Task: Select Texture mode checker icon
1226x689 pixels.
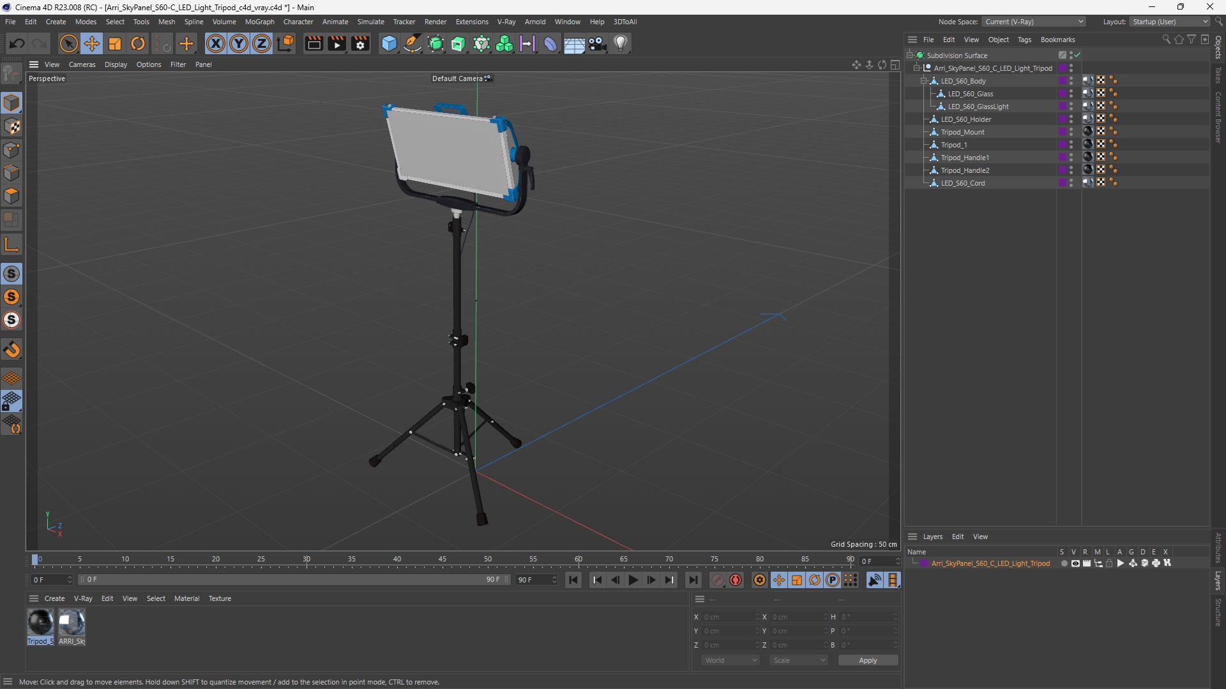Action: click(x=11, y=126)
